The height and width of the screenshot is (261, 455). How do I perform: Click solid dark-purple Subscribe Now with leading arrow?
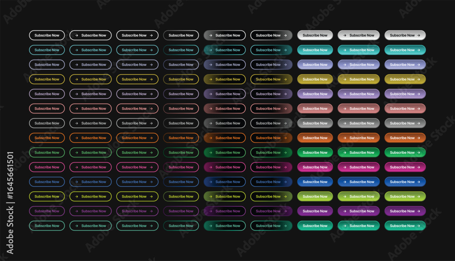tap(359, 211)
